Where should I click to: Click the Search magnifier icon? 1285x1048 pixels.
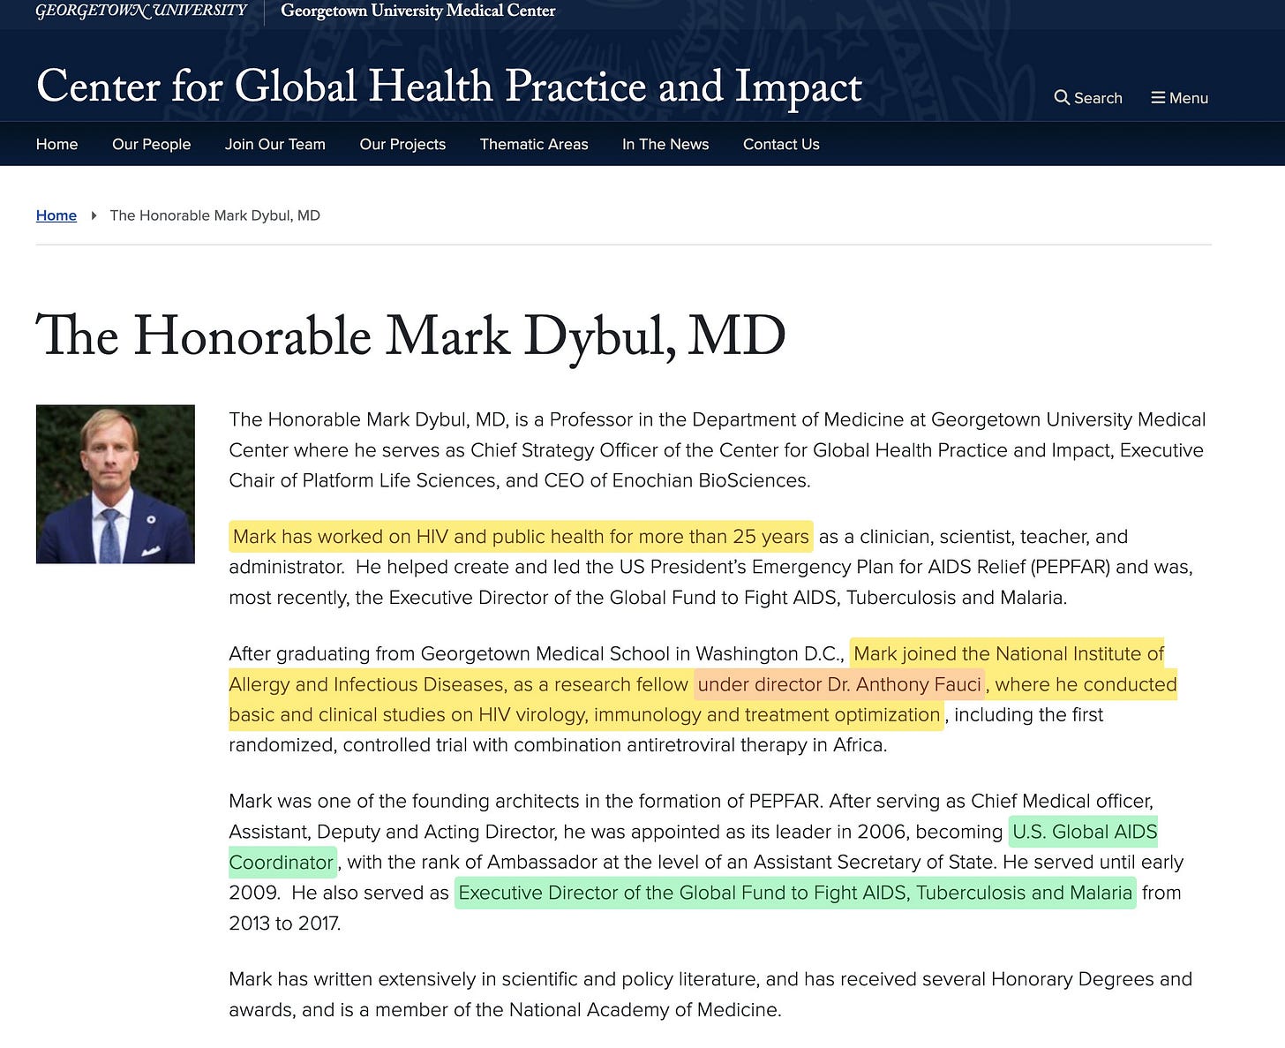click(x=1062, y=98)
